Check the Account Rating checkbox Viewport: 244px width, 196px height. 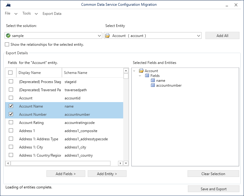[11, 122]
